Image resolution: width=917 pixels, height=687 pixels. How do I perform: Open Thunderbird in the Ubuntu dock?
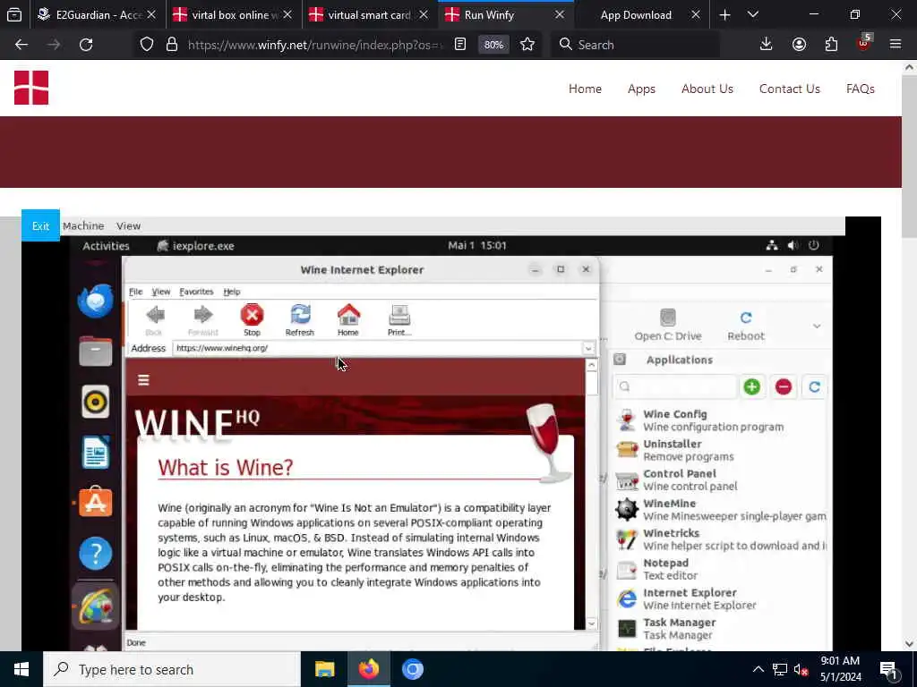[x=95, y=301]
